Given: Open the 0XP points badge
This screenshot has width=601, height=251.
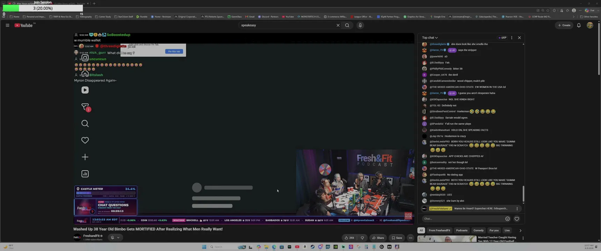Looking at the screenshot, I should (502, 38).
